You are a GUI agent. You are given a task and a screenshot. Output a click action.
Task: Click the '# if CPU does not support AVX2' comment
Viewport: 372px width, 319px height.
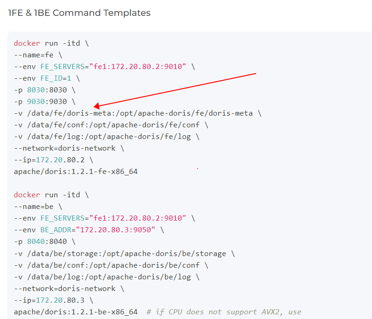224,312
